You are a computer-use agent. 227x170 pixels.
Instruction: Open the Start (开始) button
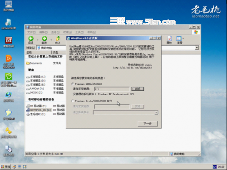(5, 166)
